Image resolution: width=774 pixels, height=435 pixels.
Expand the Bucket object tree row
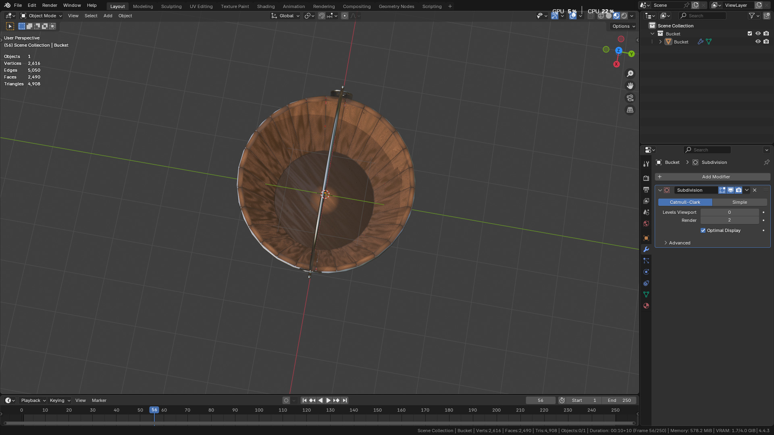660,42
